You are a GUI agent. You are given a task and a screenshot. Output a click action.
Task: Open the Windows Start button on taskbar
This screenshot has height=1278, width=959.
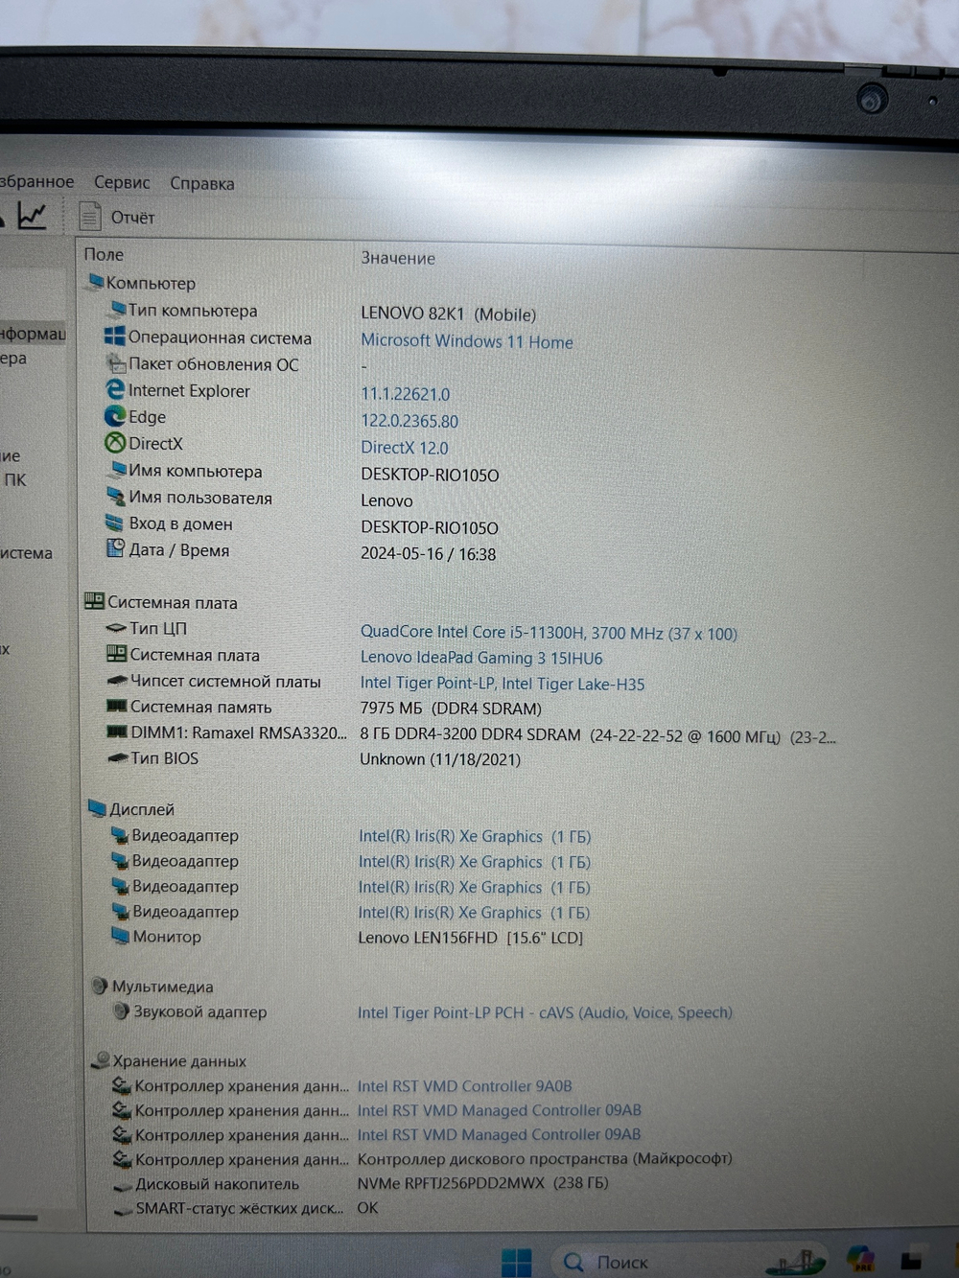(517, 1261)
